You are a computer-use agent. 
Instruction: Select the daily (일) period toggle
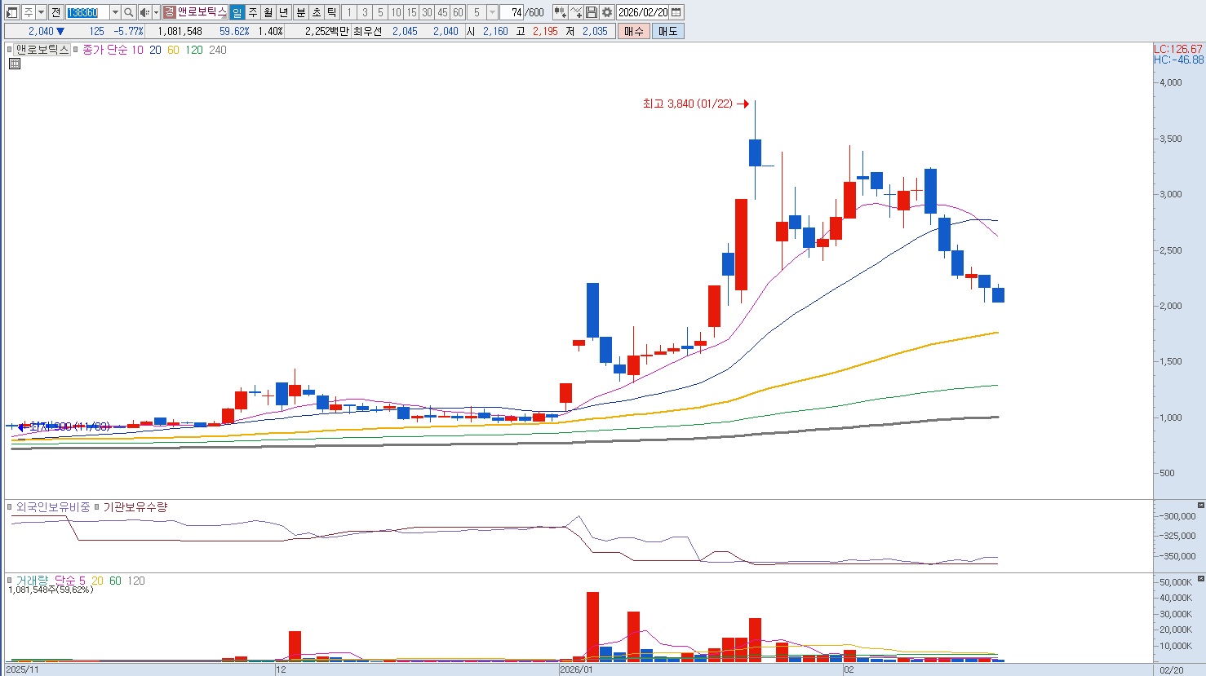pyautogui.click(x=237, y=12)
